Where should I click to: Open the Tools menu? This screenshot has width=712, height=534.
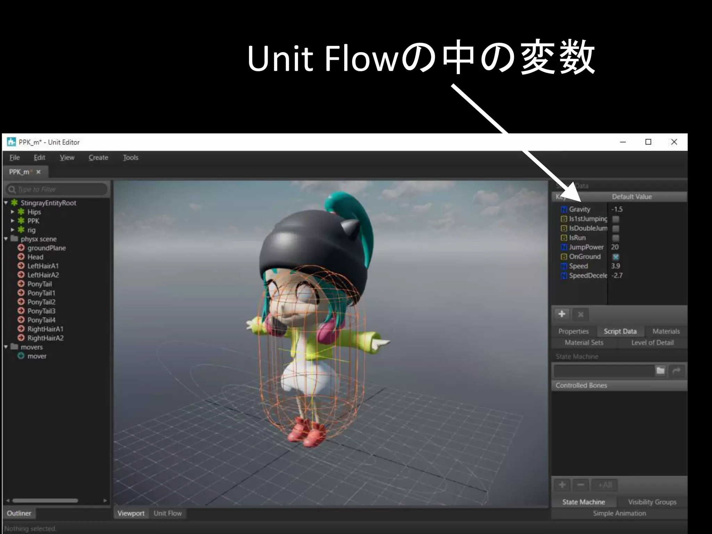[x=131, y=157]
